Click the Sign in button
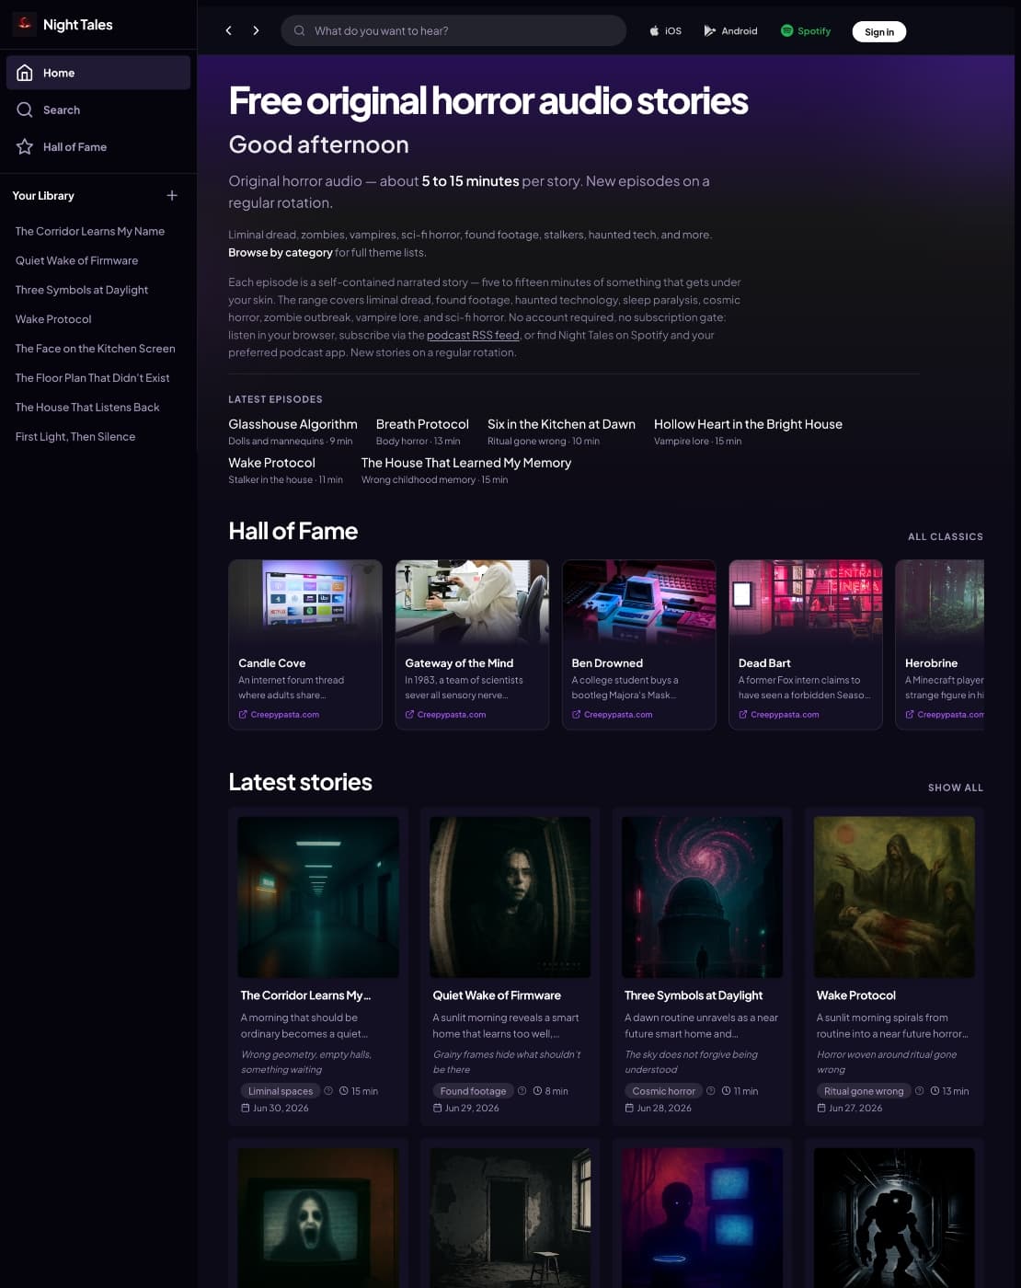The width and height of the screenshot is (1021, 1288). click(x=878, y=31)
